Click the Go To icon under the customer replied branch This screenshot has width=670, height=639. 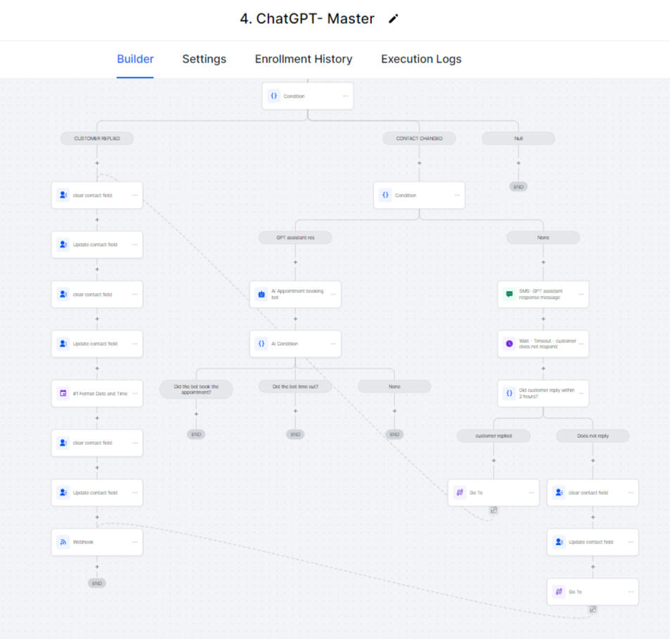[x=460, y=493]
